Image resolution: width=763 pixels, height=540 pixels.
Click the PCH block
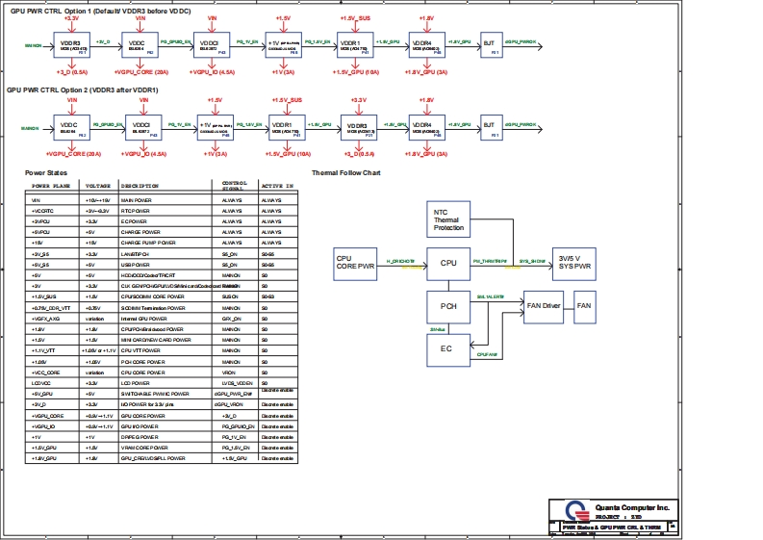tap(448, 306)
